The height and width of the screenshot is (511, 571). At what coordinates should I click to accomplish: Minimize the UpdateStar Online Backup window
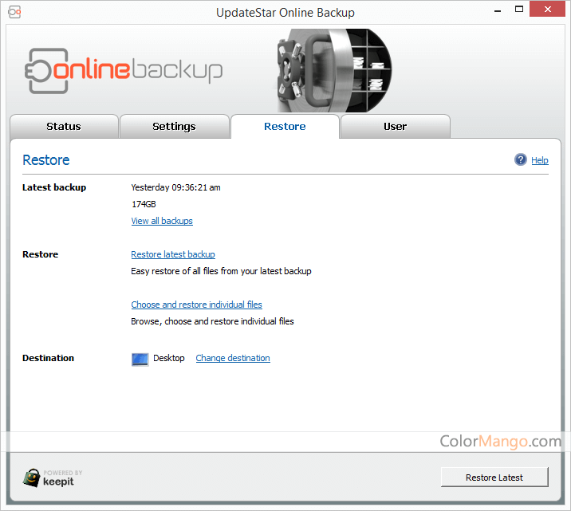(498, 10)
